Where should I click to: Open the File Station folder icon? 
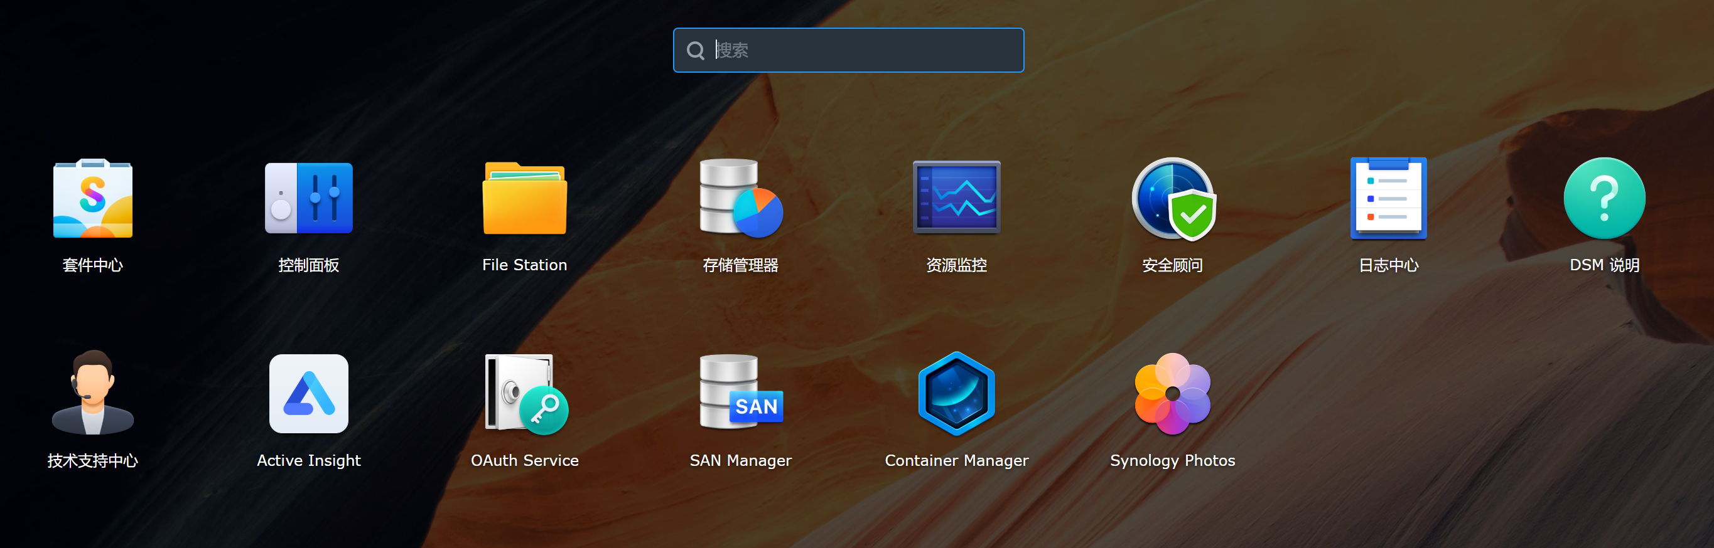pos(524,198)
